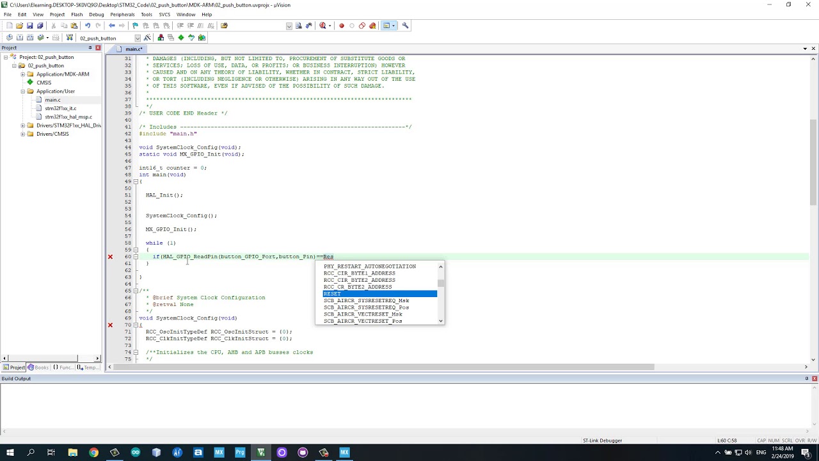The image size is (819, 461).
Task: Switch to the Books tab
Action: (38, 368)
